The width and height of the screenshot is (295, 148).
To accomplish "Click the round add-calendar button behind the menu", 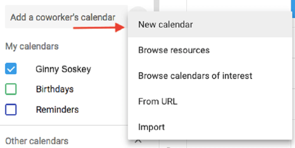I will [x=139, y=9].
